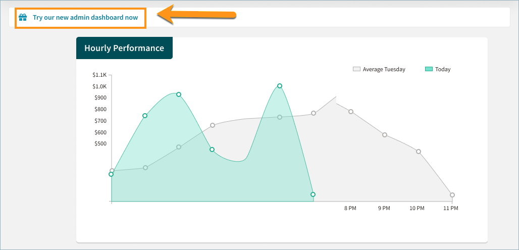Click Today's highest peak data point near $1.0K
Image resolution: width=519 pixels, height=250 pixels.
point(280,86)
